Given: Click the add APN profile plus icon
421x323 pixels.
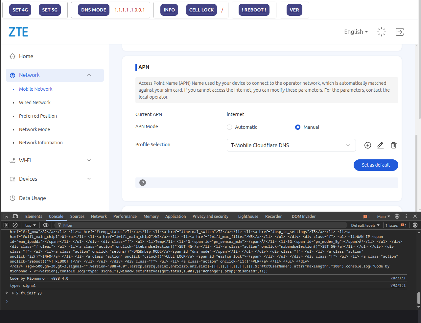Looking at the screenshot, I should coord(368,145).
